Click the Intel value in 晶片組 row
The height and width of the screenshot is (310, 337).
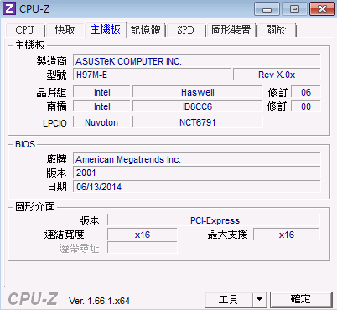coord(101,92)
